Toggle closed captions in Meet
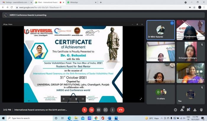The width and height of the screenshot is (207, 121). tap(98, 110)
